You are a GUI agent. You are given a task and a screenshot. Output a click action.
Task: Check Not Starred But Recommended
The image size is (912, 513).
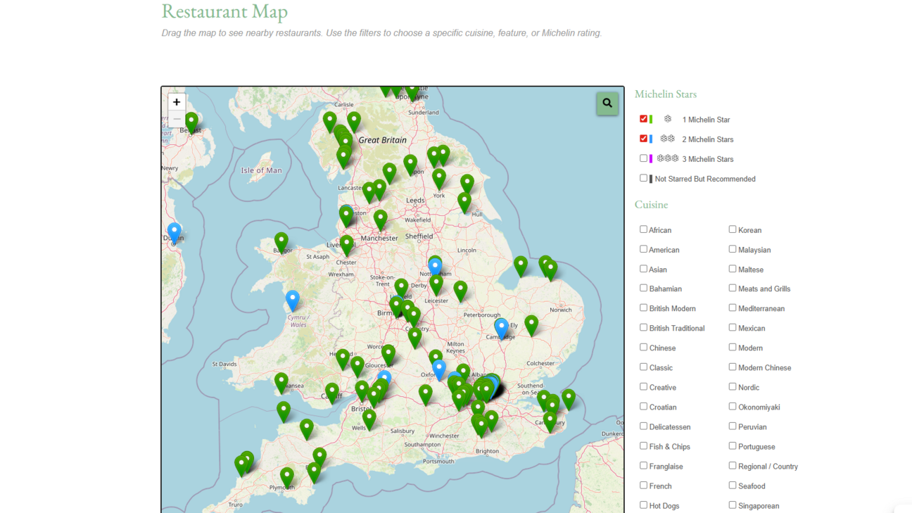[643, 178]
